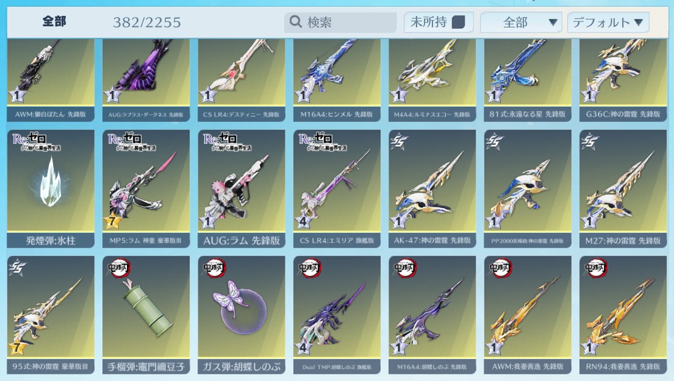This screenshot has height=381, width=674.
Task: Select the M16A4:ヒンメル 先鋒版 thumbnail
Action: click(337, 80)
